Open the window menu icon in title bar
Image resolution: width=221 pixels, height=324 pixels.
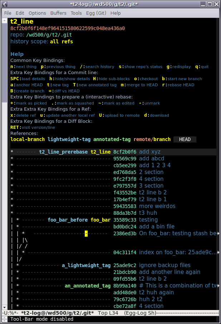5,4
